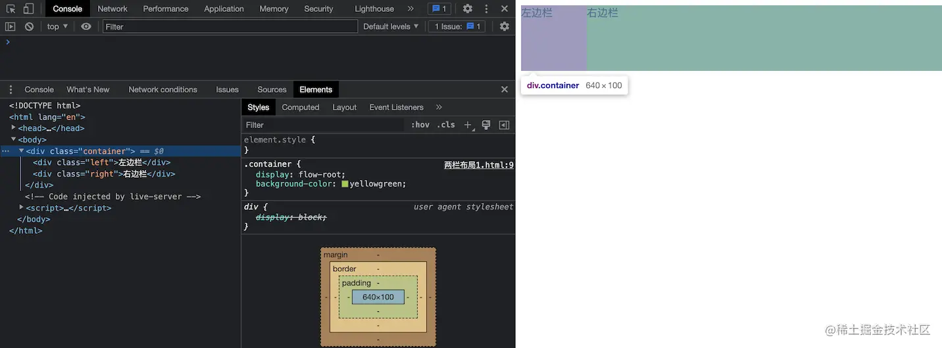The height and width of the screenshot is (348, 942).
Task: Click the 右边栏 green column in page
Action: coord(764,38)
